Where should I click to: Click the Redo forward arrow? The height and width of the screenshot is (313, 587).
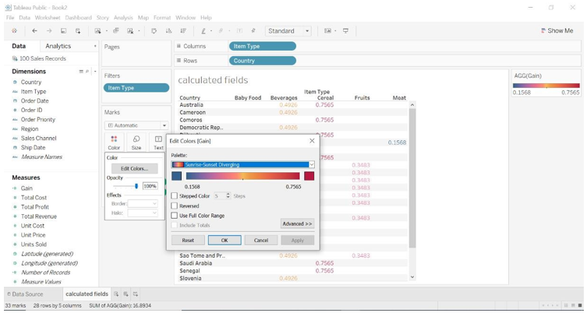(x=49, y=31)
